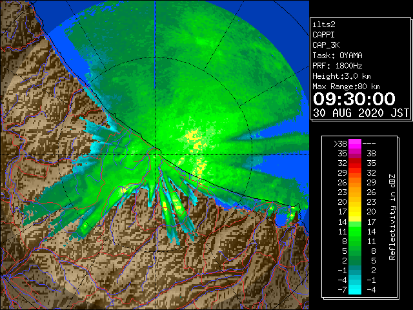Click the yellow 17 dBZ legend swatch
This screenshot has width=413, height=310.
tap(355, 212)
